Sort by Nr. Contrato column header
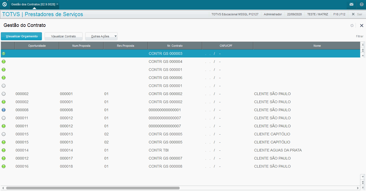 point(175,46)
